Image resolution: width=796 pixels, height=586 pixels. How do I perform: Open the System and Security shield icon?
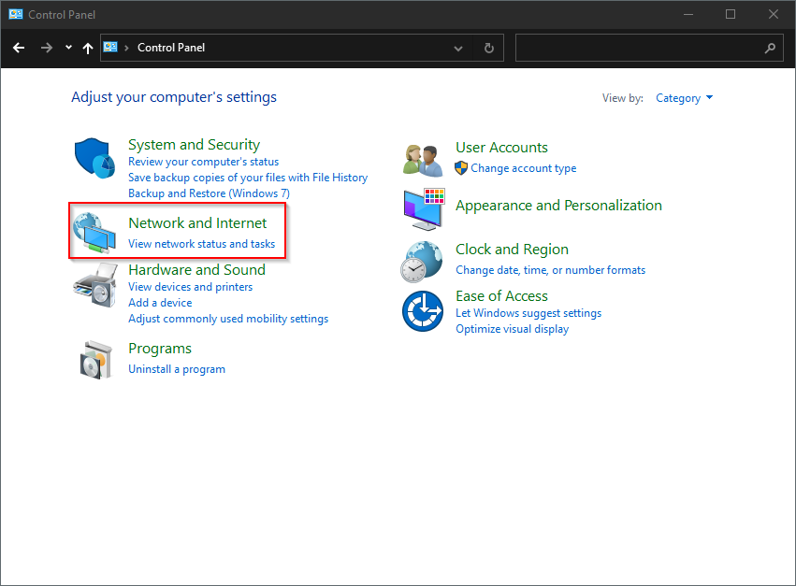coord(94,158)
